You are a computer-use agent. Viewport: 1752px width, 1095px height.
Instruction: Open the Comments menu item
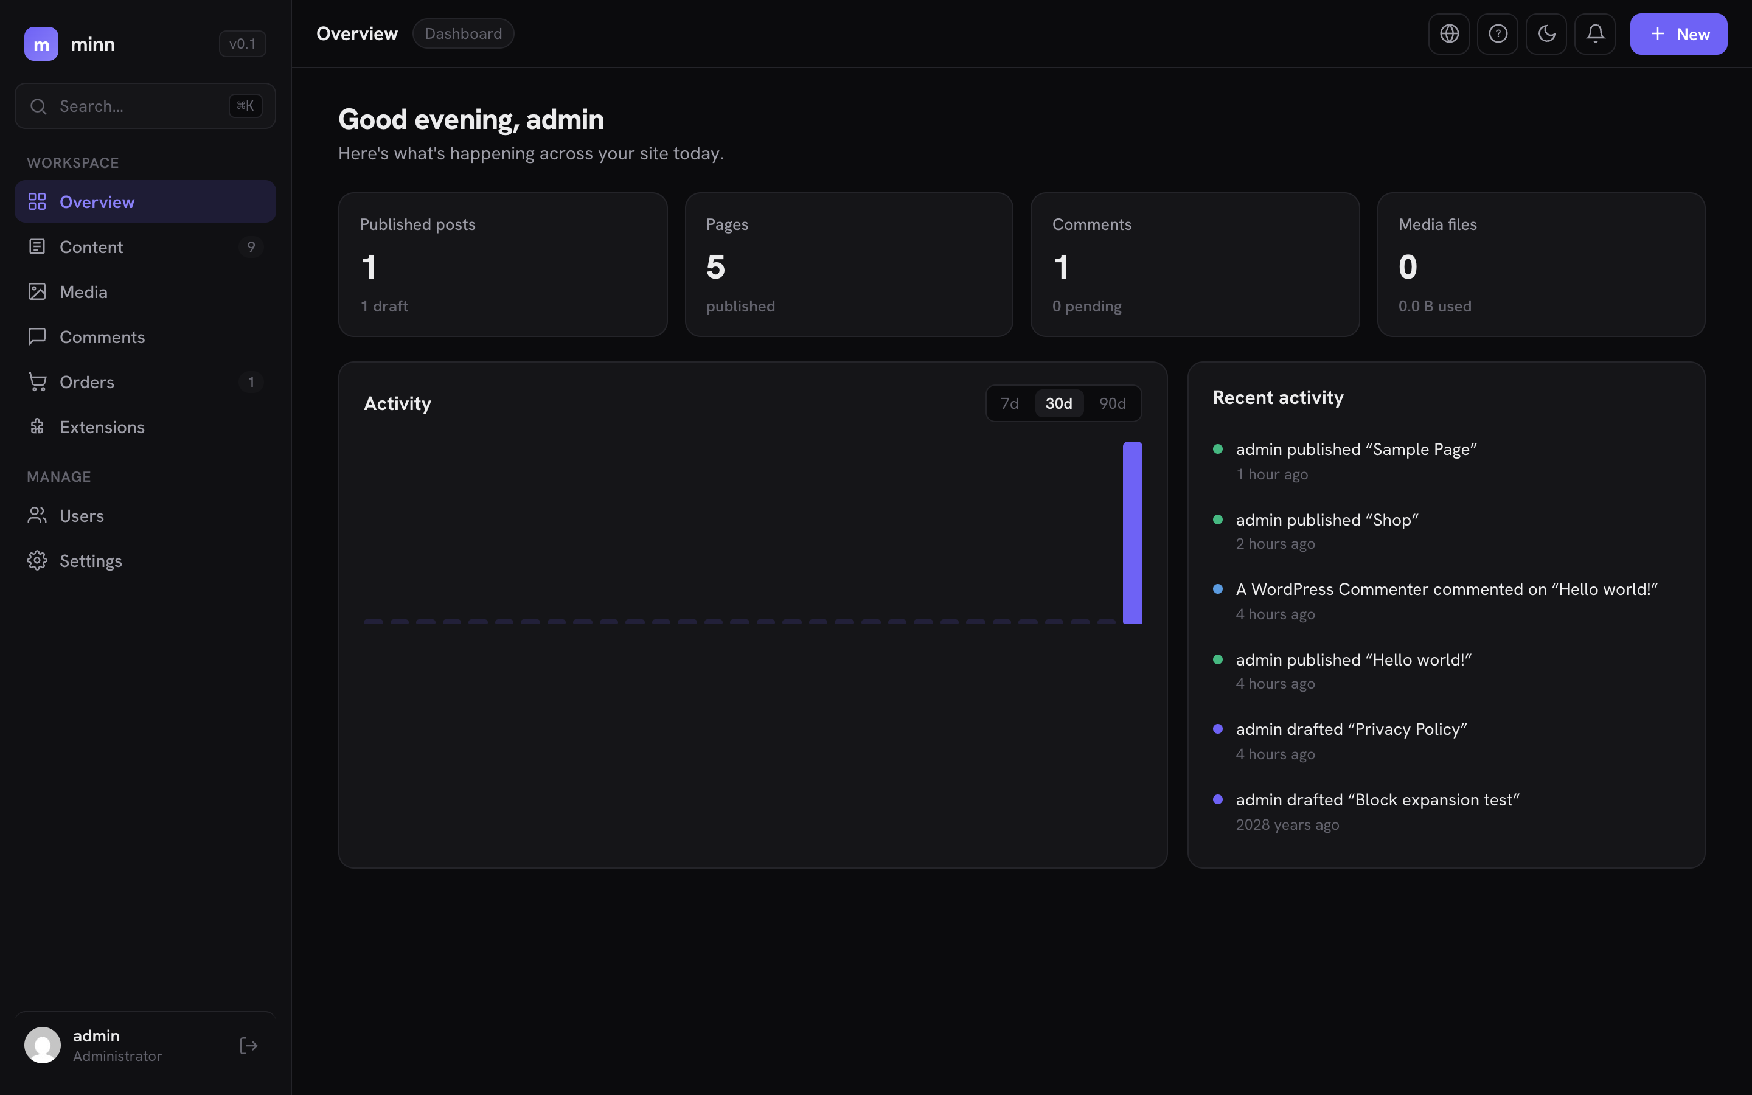pyautogui.click(x=145, y=336)
